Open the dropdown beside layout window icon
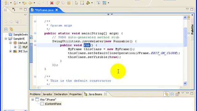Image resolution: width=197 pixels, height=111 pixels. [x=108, y=3]
